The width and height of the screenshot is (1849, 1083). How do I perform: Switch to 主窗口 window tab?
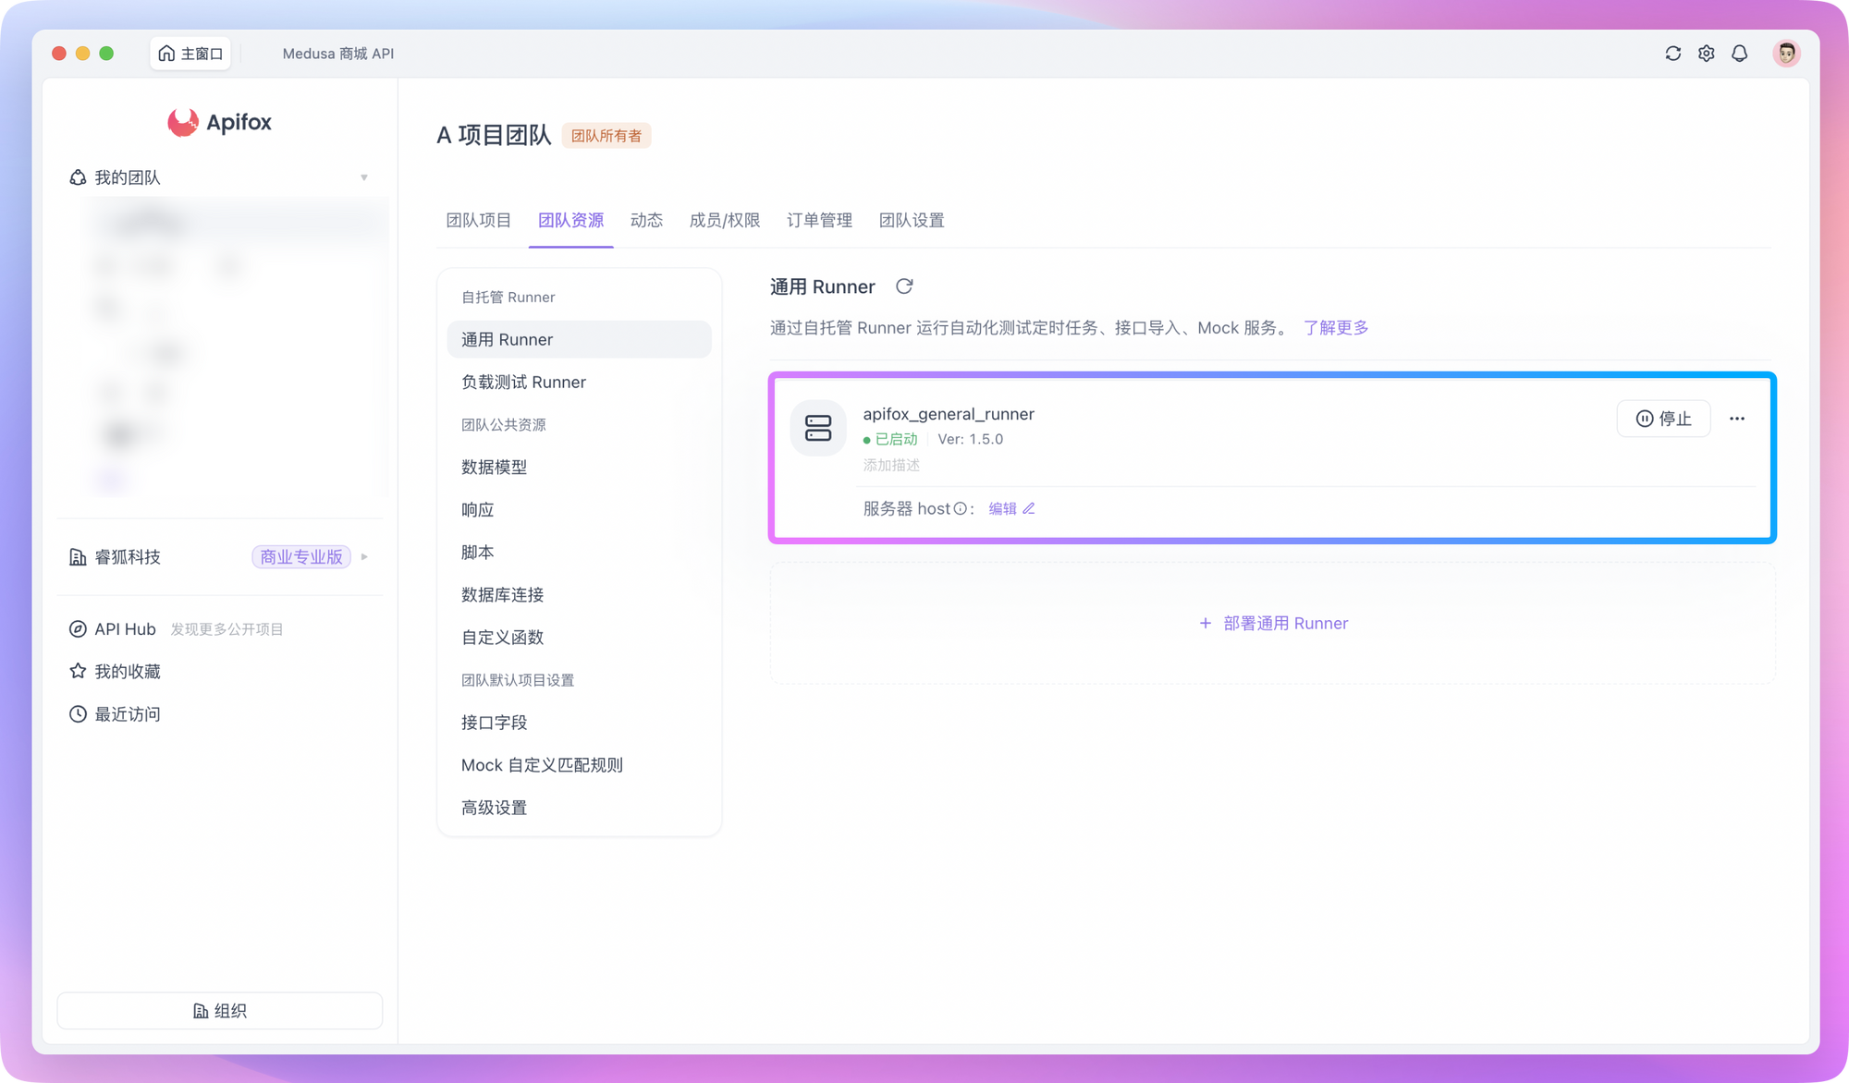[190, 54]
